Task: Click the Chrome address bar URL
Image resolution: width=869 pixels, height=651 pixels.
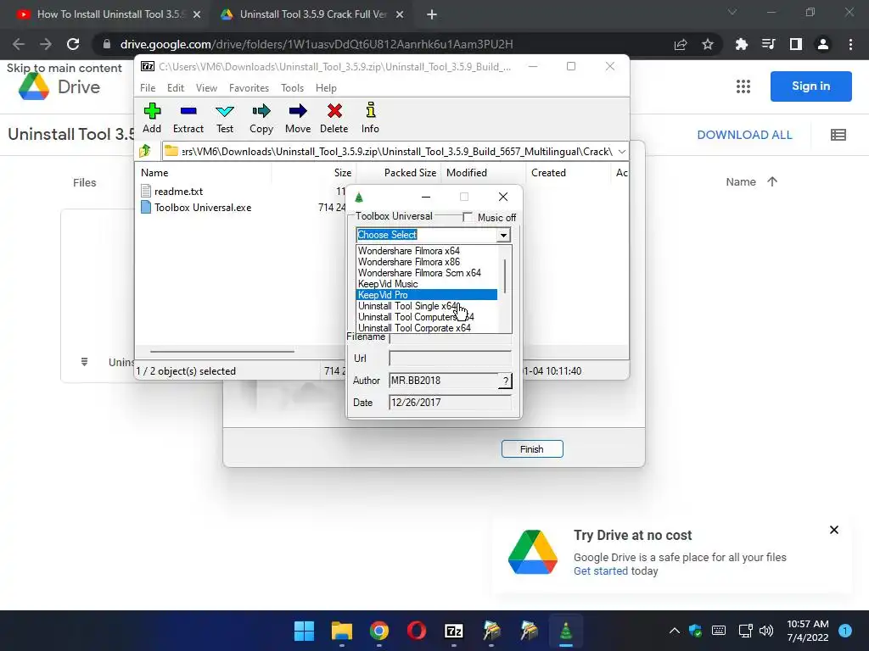Action: coord(316,44)
